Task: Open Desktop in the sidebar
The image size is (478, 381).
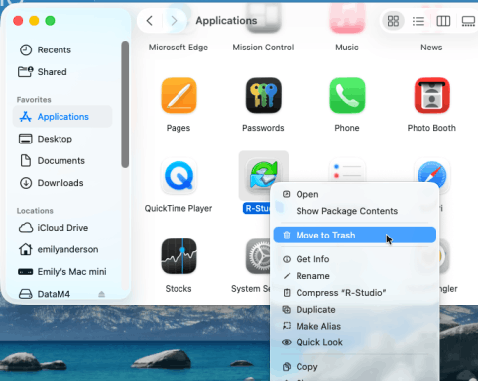Action: 62,139
